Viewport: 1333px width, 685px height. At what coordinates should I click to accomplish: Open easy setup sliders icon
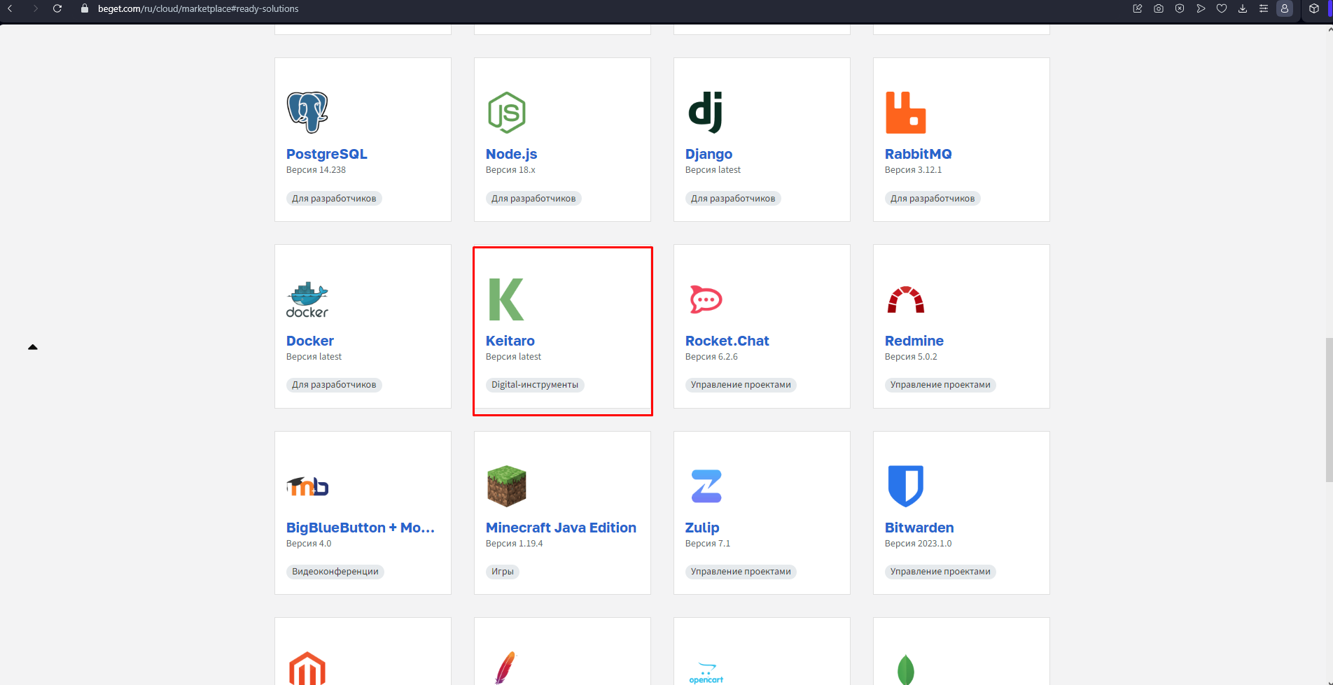pos(1264,8)
